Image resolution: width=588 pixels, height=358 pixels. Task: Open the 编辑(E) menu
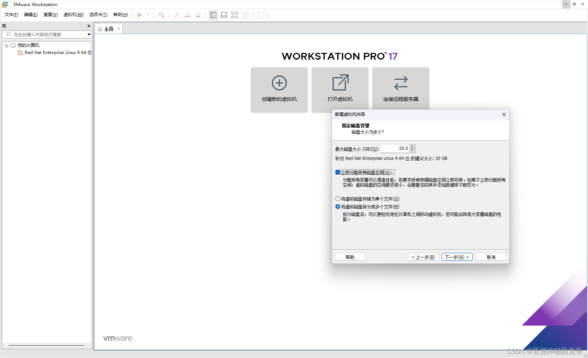click(x=31, y=15)
